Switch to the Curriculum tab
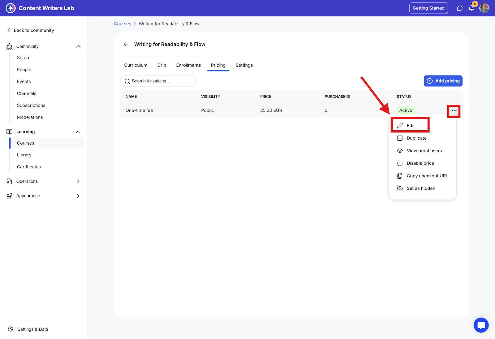Viewport: 495px width, 339px height. (x=136, y=65)
